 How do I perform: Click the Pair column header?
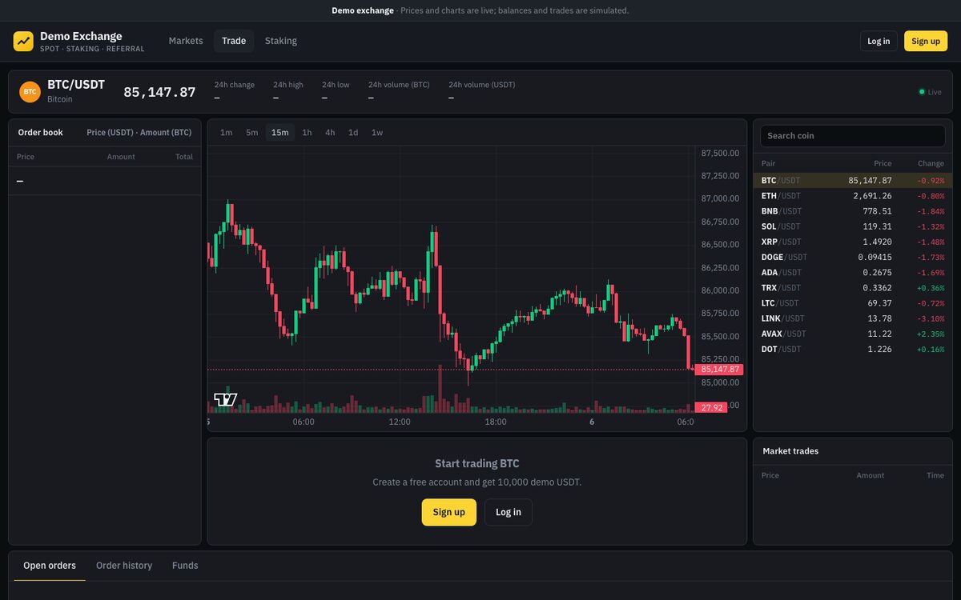click(768, 163)
